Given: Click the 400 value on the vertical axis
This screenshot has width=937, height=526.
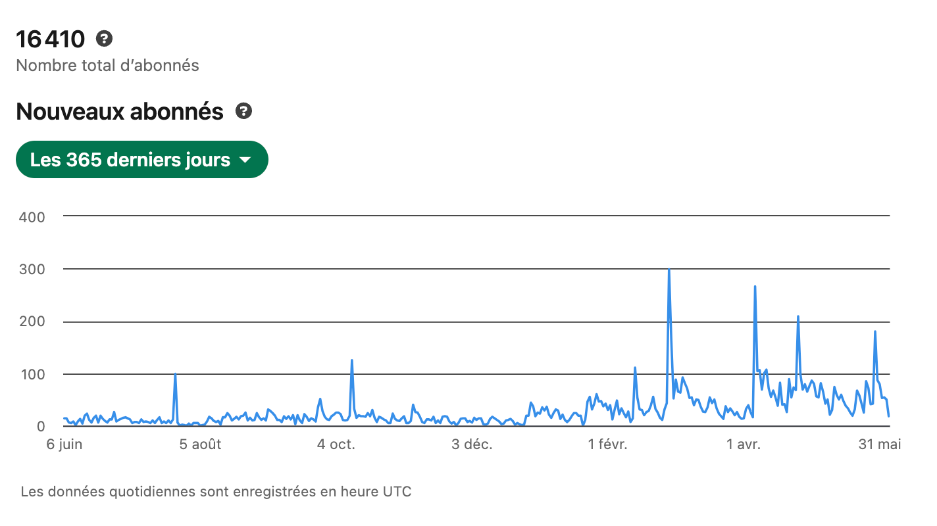Looking at the screenshot, I should 32,217.
